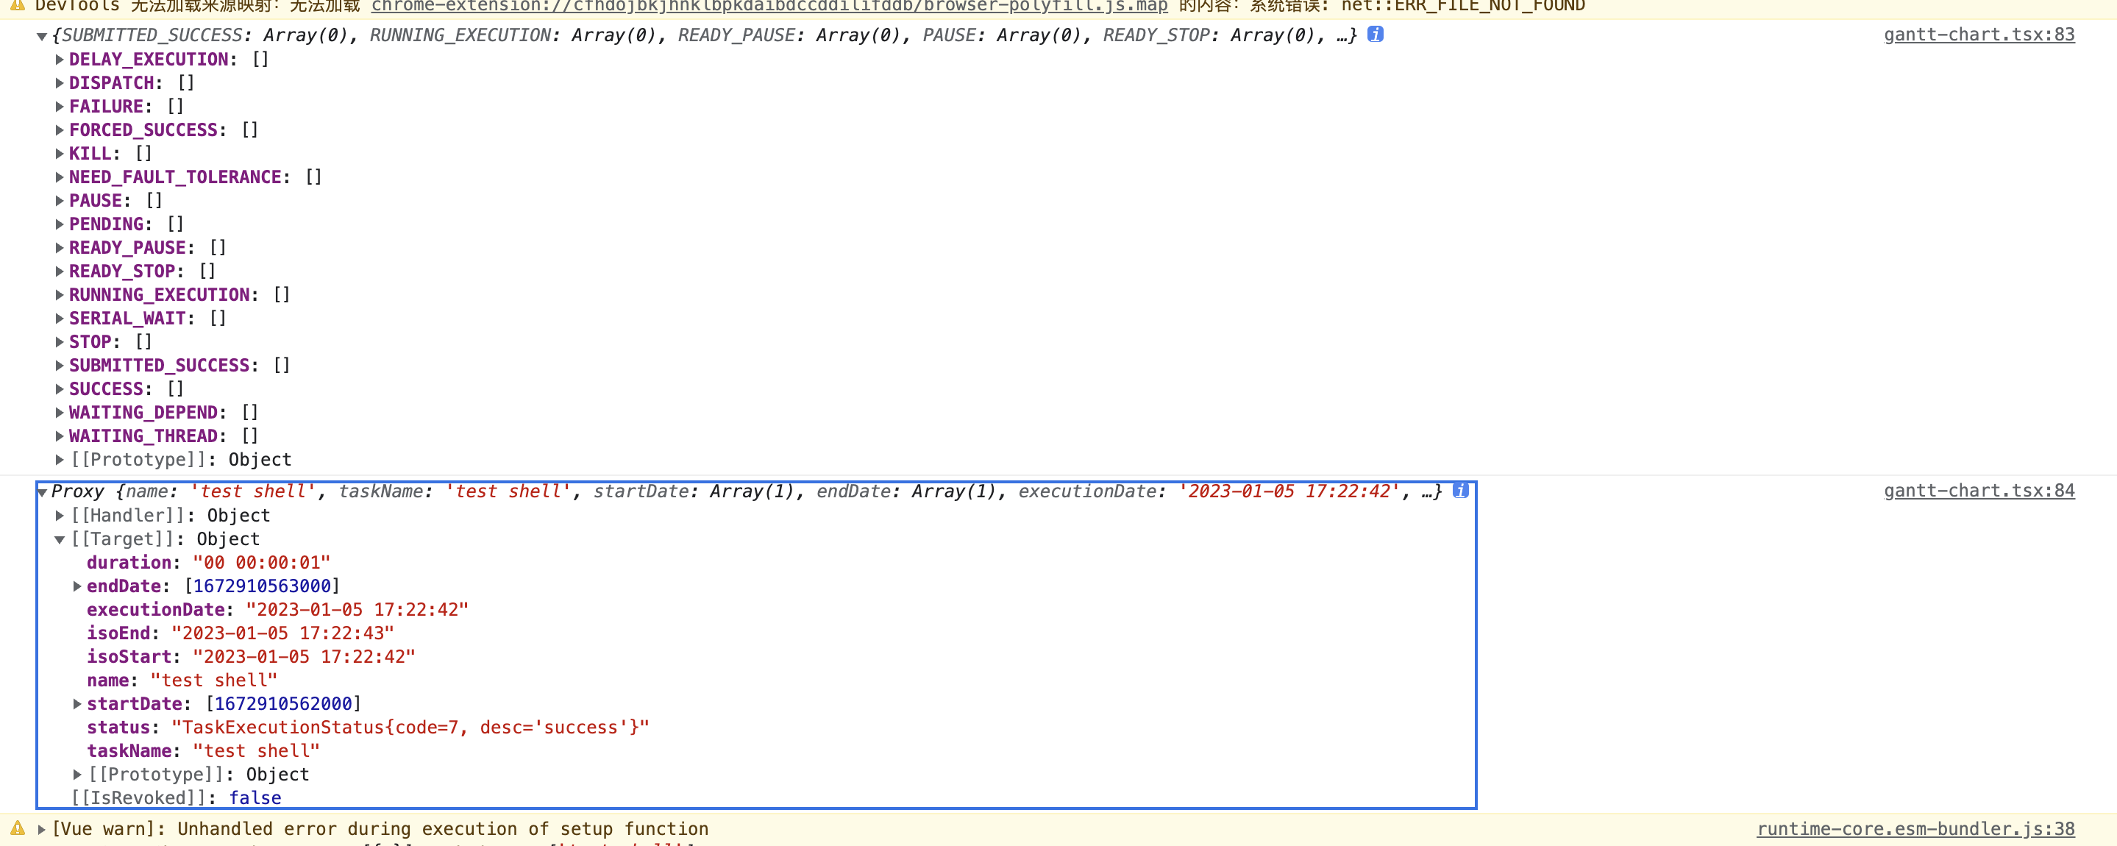Click the info icon next to the SUBMITTED_SUCCESS object
This screenshot has height=846, width=2117.
pyautogui.click(x=1375, y=35)
